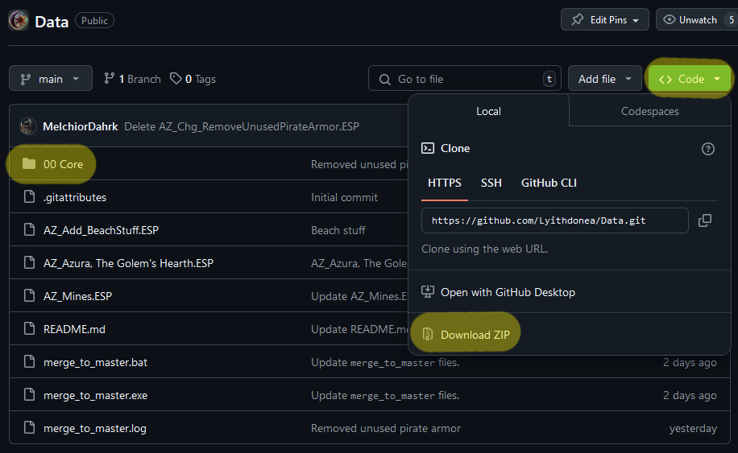Click the 2 days ago timestamp for merge_to_master.bat

[x=690, y=362]
